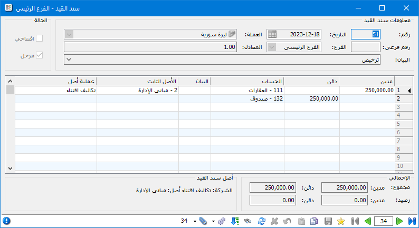The height and width of the screenshot is (228, 419).
Task: Open the dropdown arrow beside the gears icon
Action: pos(213,221)
